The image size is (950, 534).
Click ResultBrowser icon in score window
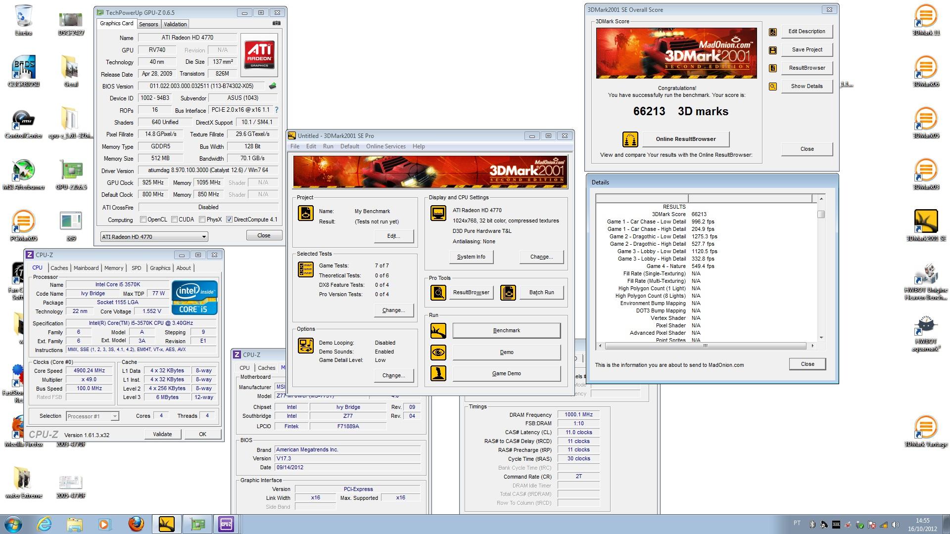click(773, 68)
